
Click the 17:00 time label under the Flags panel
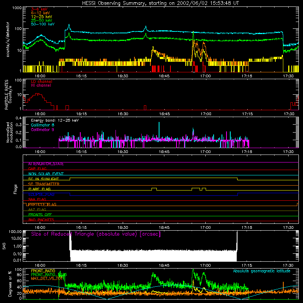coord(205,228)
